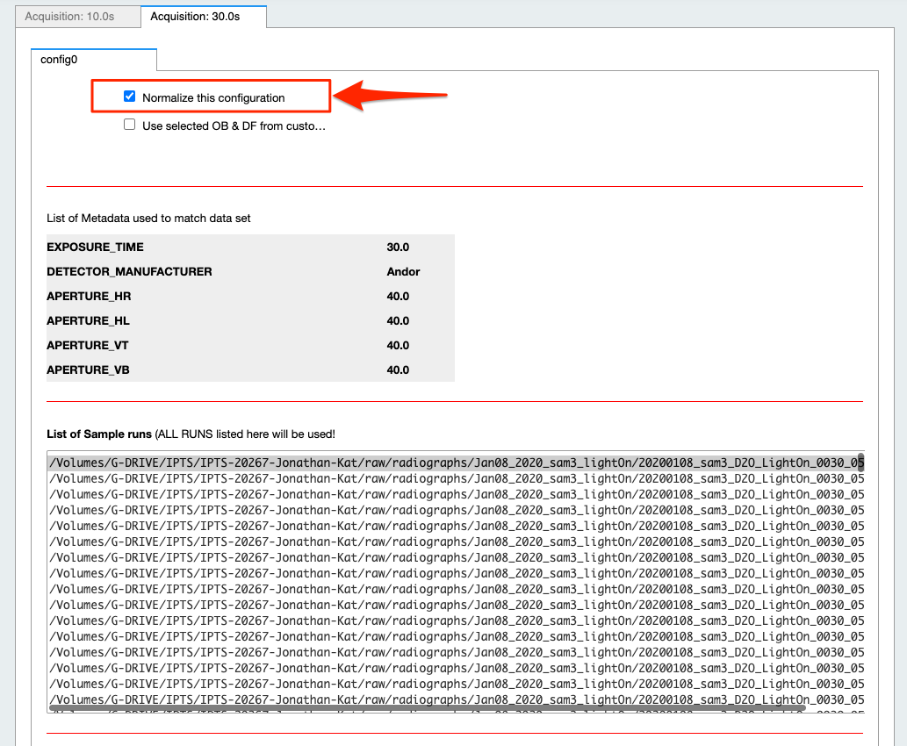Enable Use selected OB & DF checkbox

130,125
